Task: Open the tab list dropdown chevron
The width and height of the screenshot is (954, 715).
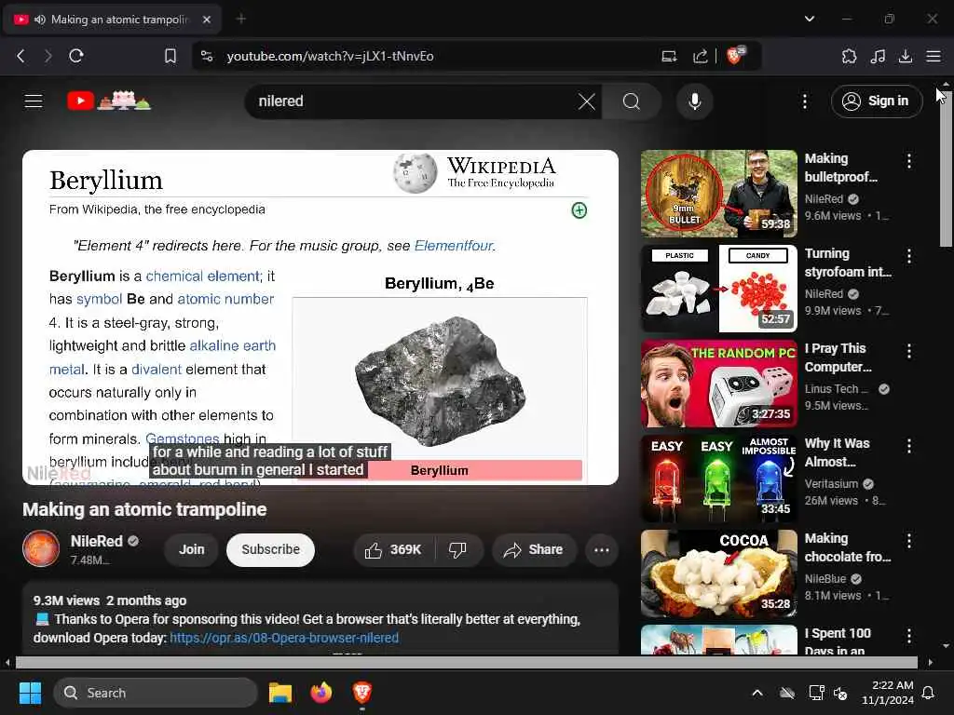Action: [810, 19]
